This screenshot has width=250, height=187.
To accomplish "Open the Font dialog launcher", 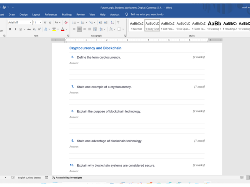I will coord(68,36).
